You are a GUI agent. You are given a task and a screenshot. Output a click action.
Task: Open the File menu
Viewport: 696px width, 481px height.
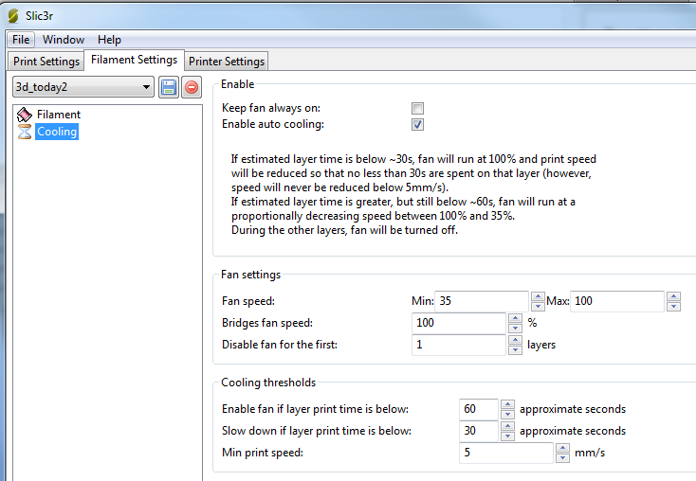[x=21, y=40]
